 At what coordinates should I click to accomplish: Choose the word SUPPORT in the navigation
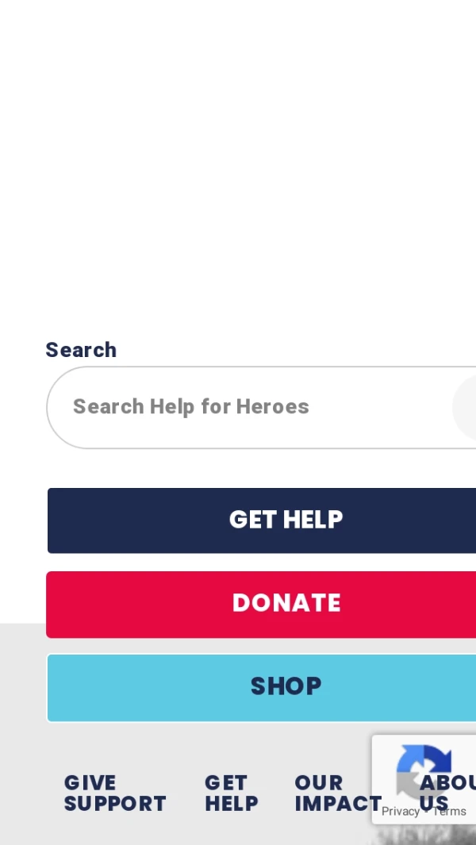115,804
